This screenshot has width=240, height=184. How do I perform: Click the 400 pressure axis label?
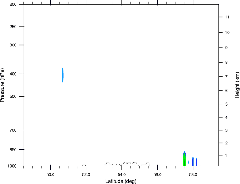[x=13, y=74]
